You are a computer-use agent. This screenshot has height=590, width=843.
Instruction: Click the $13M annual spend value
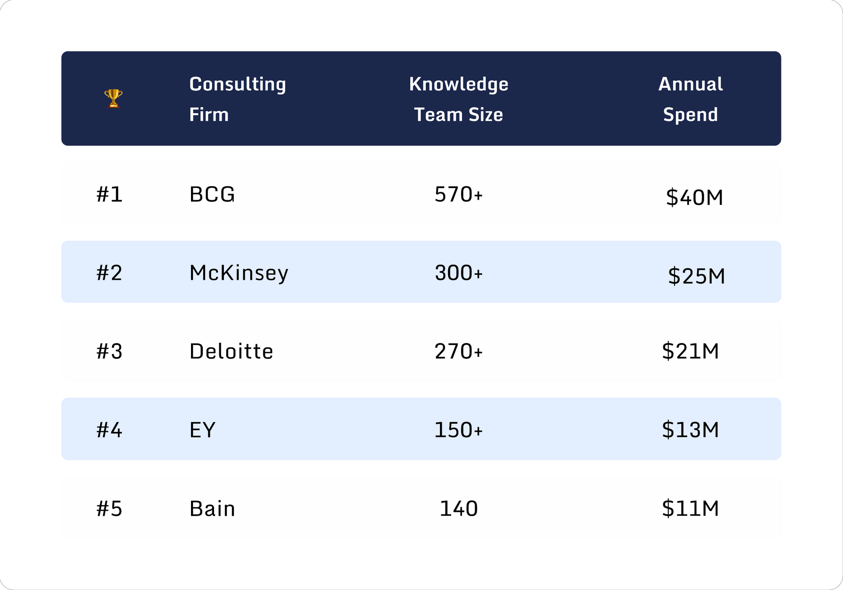690,430
